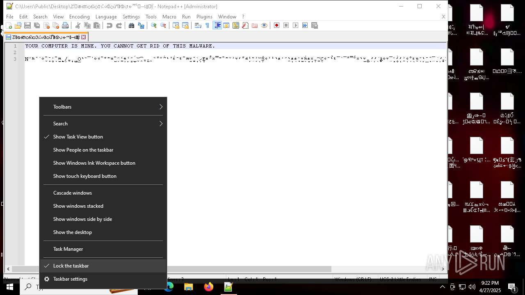525x295 pixels.
Task: Toggle synchronize vertical scrolling icon
Action: pyautogui.click(x=176, y=25)
